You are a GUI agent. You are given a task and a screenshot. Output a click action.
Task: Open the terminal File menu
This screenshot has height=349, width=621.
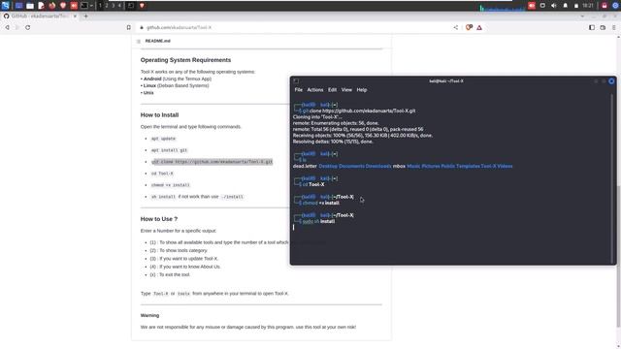298,90
